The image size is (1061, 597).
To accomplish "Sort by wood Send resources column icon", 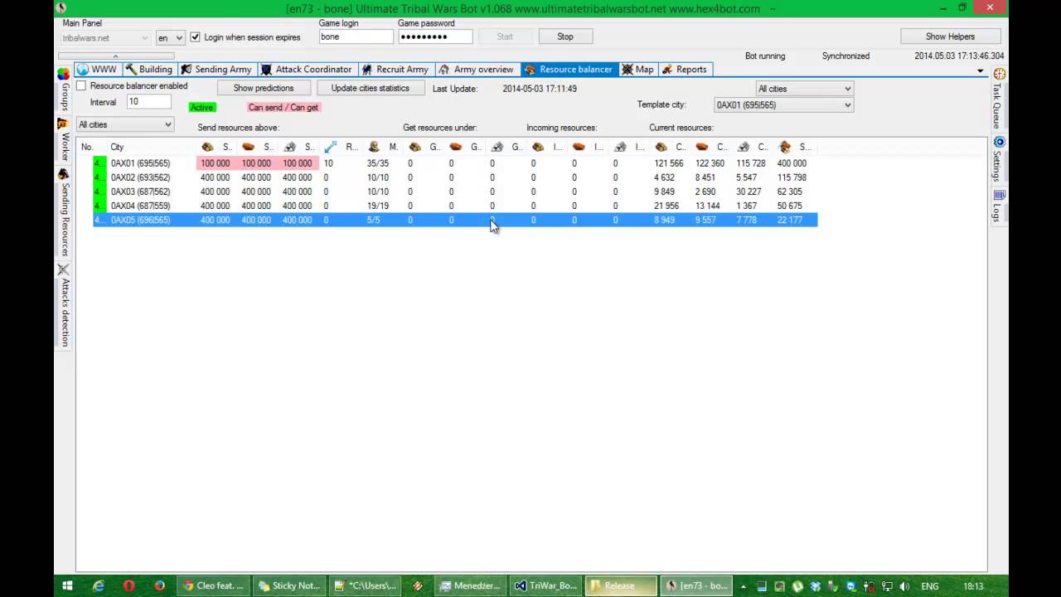I will pyautogui.click(x=207, y=147).
